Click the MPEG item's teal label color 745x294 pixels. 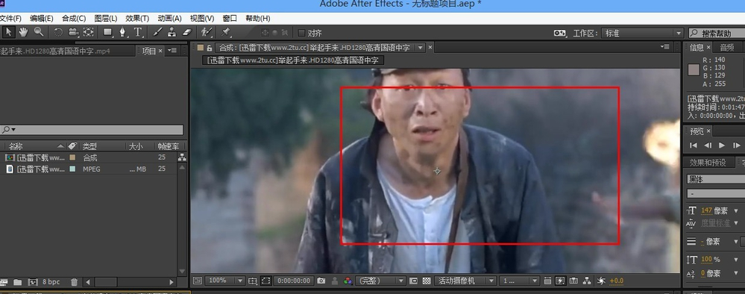pyautogui.click(x=72, y=169)
